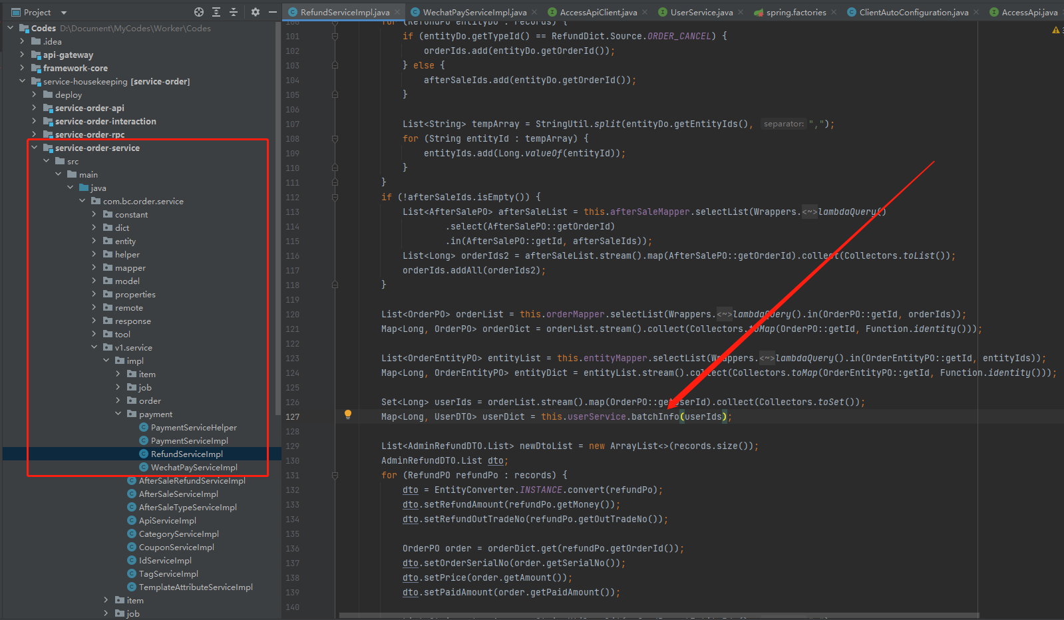
Task: Close the RefundServiceImpl.java tab
Action: coord(397,12)
